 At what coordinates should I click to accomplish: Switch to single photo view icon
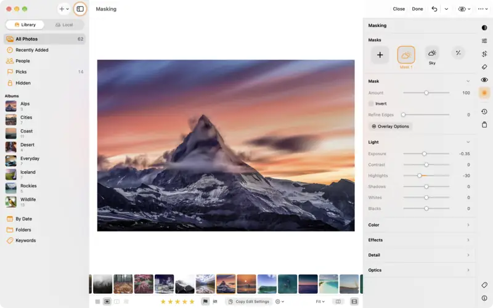point(107,301)
